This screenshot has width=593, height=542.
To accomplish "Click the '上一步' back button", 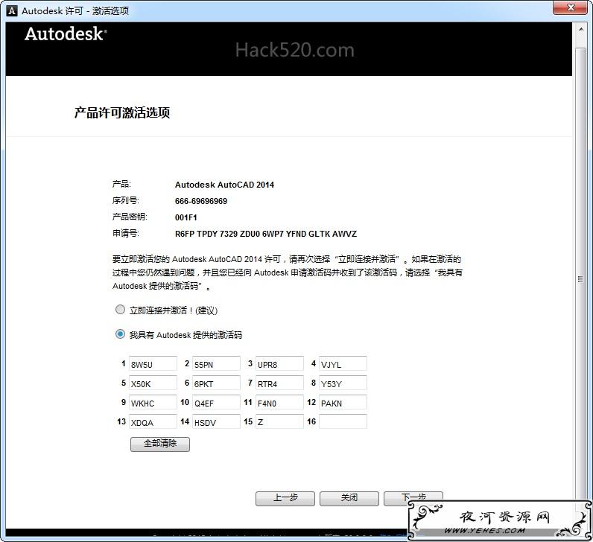I will point(285,498).
